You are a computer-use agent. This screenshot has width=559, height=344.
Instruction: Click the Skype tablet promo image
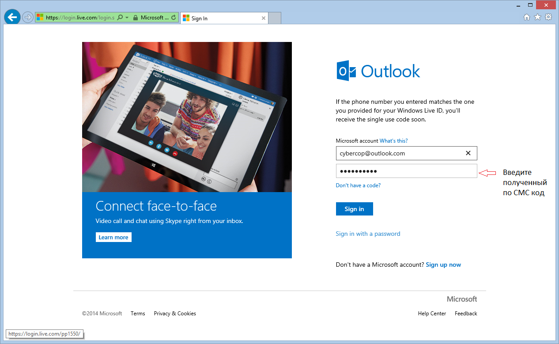point(187,117)
